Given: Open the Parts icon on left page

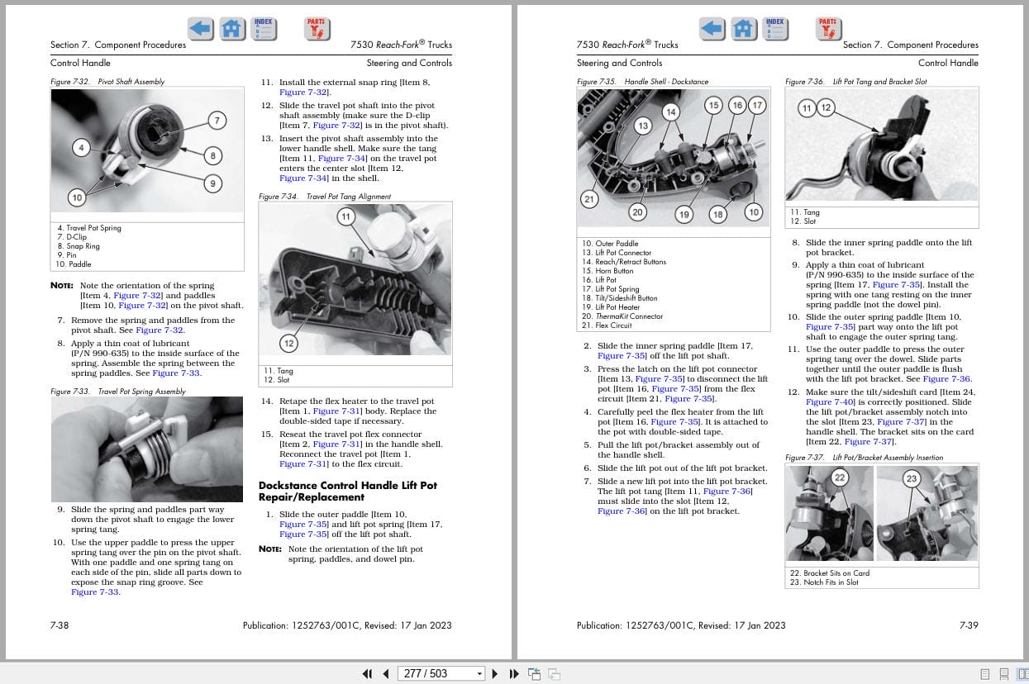Looking at the screenshot, I should [x=316, y=29].
